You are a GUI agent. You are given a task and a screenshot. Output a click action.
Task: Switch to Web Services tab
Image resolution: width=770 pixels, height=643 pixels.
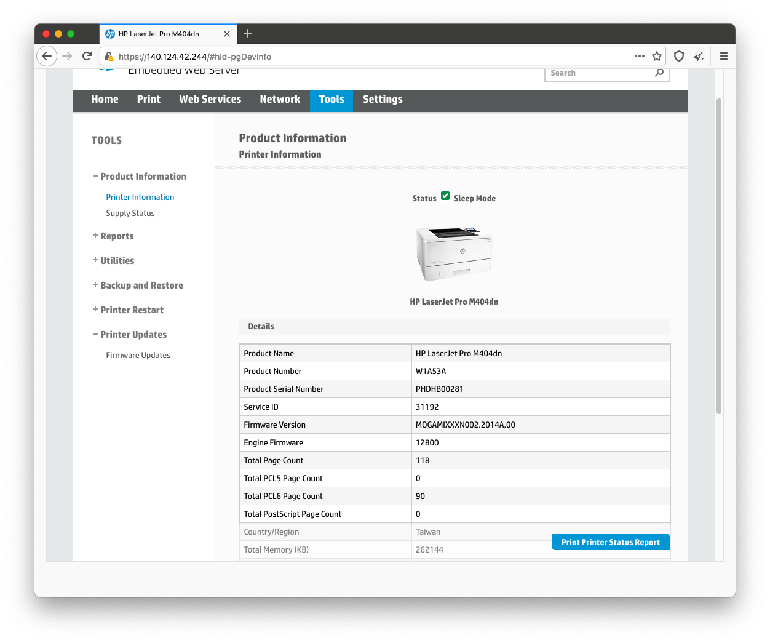[210, 100]
